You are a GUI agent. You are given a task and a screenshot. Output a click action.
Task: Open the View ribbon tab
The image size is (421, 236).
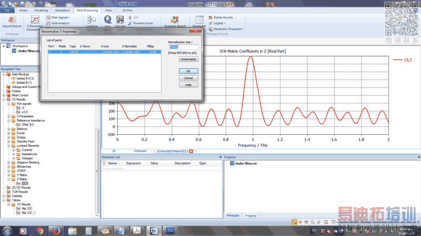point(108,10)
